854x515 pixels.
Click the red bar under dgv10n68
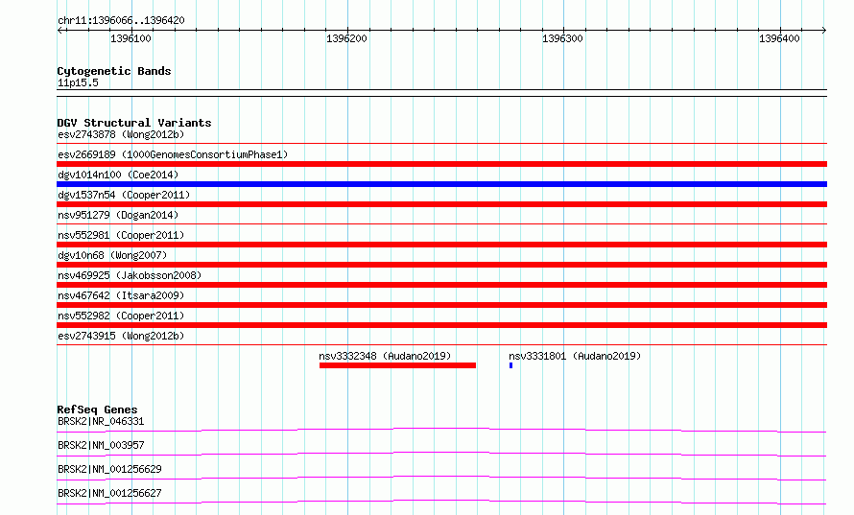coord(441,265)
